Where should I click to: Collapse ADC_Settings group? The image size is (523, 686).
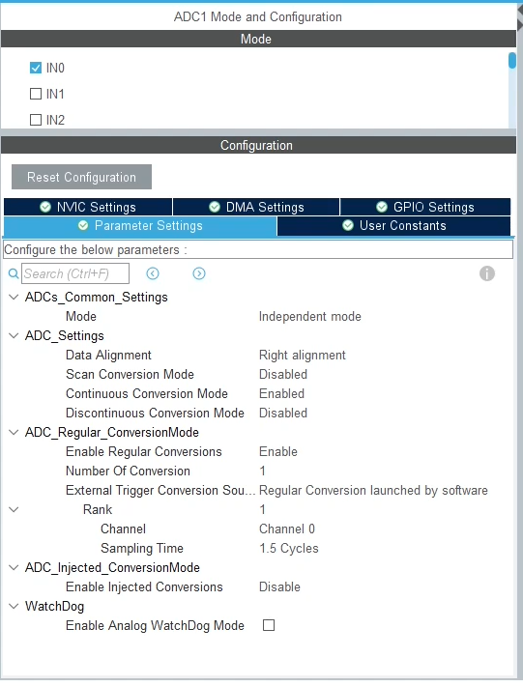[x=14, y=335]
